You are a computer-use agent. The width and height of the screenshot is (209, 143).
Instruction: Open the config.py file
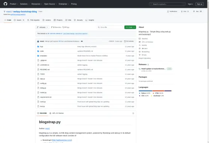coord(43,83)
